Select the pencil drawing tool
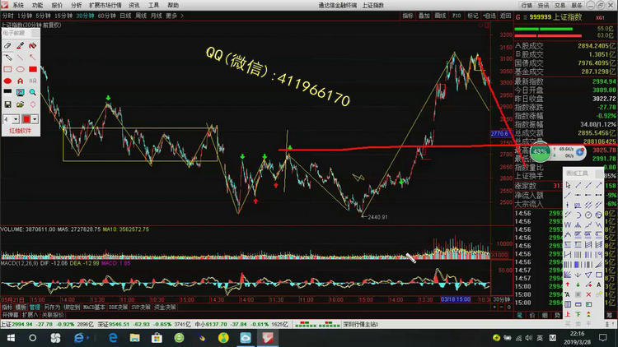The width and height of the screenshot is (618, 347). [7, 58]
